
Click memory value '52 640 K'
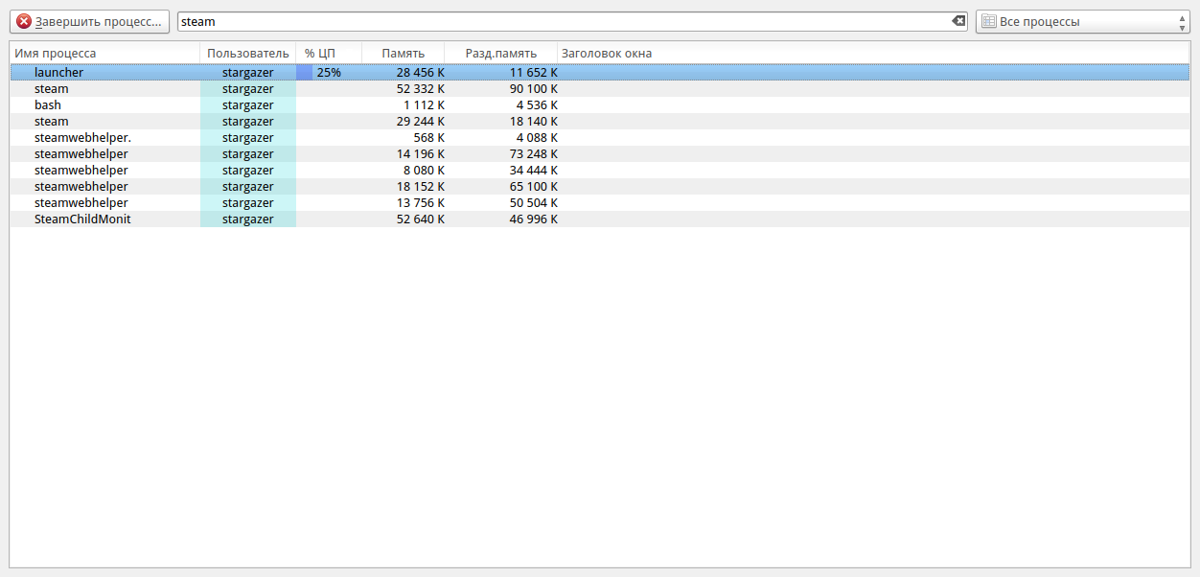(420, 219)
